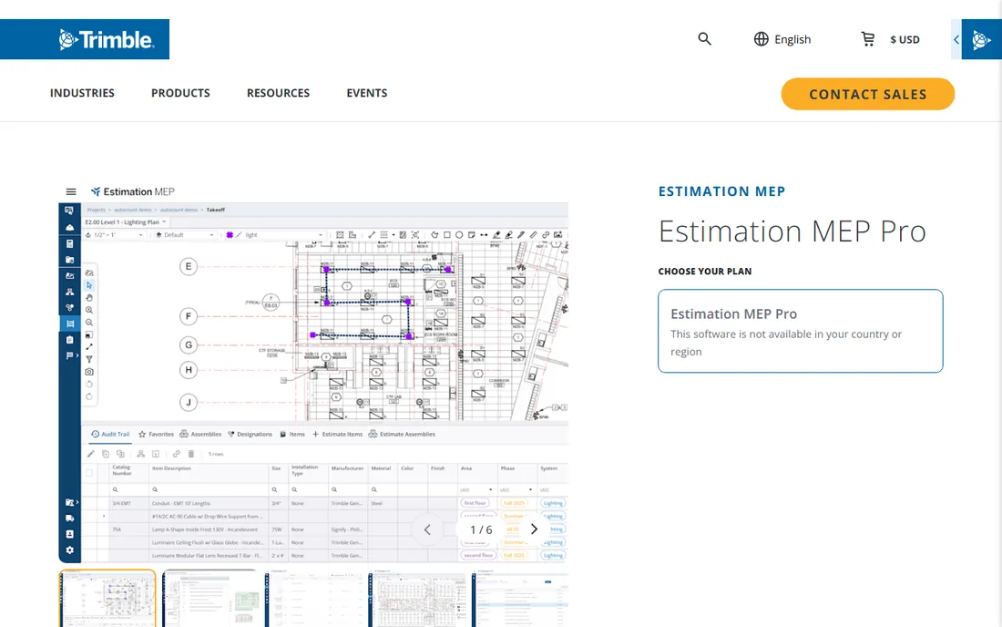This screenshot has width=1002, height=627.
Task: Open the shopping cart icon
Action: coord(867,39)
